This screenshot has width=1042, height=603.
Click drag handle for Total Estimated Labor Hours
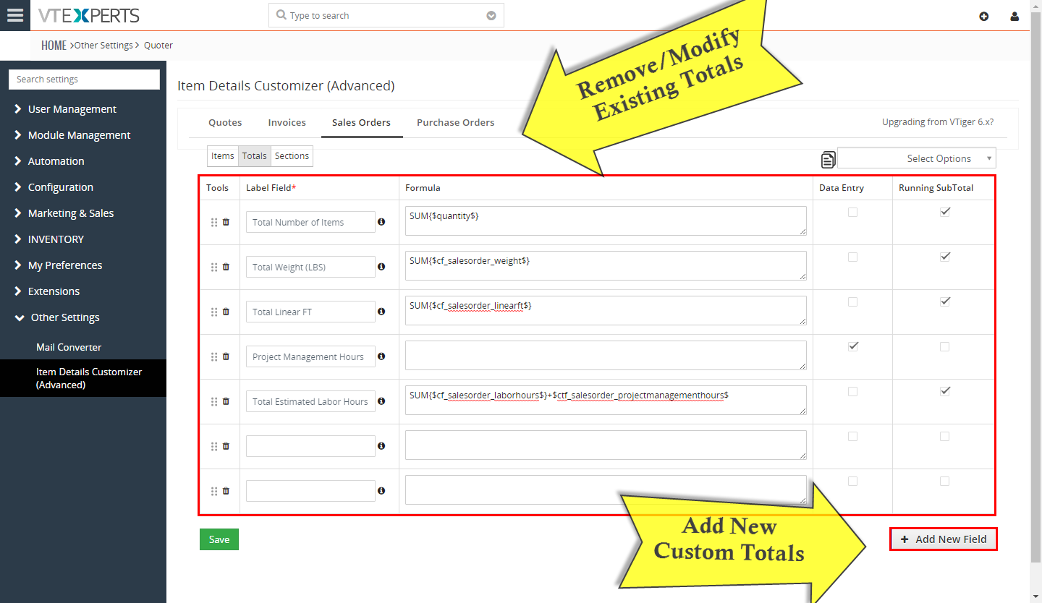[x=214, y=402]
